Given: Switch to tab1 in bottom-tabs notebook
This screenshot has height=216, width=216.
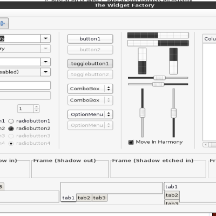Looking at the screenshot, I should tap(69, 198).
